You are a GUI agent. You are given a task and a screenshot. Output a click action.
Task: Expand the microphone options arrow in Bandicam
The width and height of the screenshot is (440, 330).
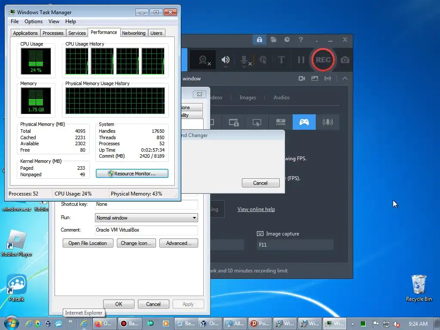pyautogui.click(x=244, y=67)
